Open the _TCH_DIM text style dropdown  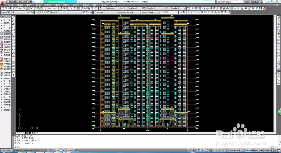112,8
